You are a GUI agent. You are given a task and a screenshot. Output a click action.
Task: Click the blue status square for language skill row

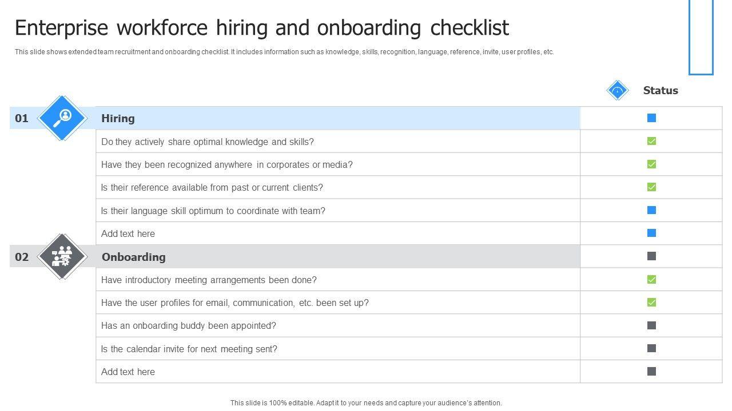pos(651,210)
